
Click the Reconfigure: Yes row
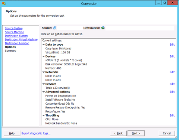[x=55, y=111]
